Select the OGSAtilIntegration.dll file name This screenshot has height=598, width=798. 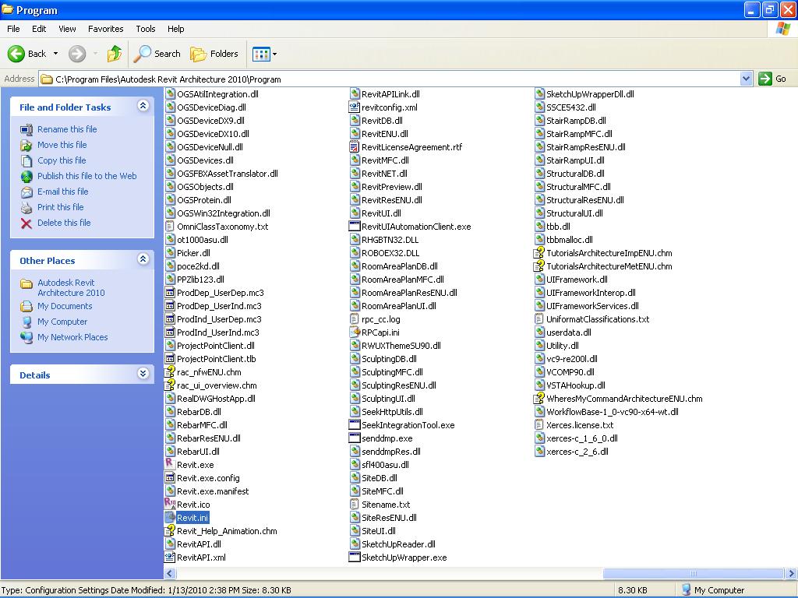pyautogui.click(x=218, y=94)
